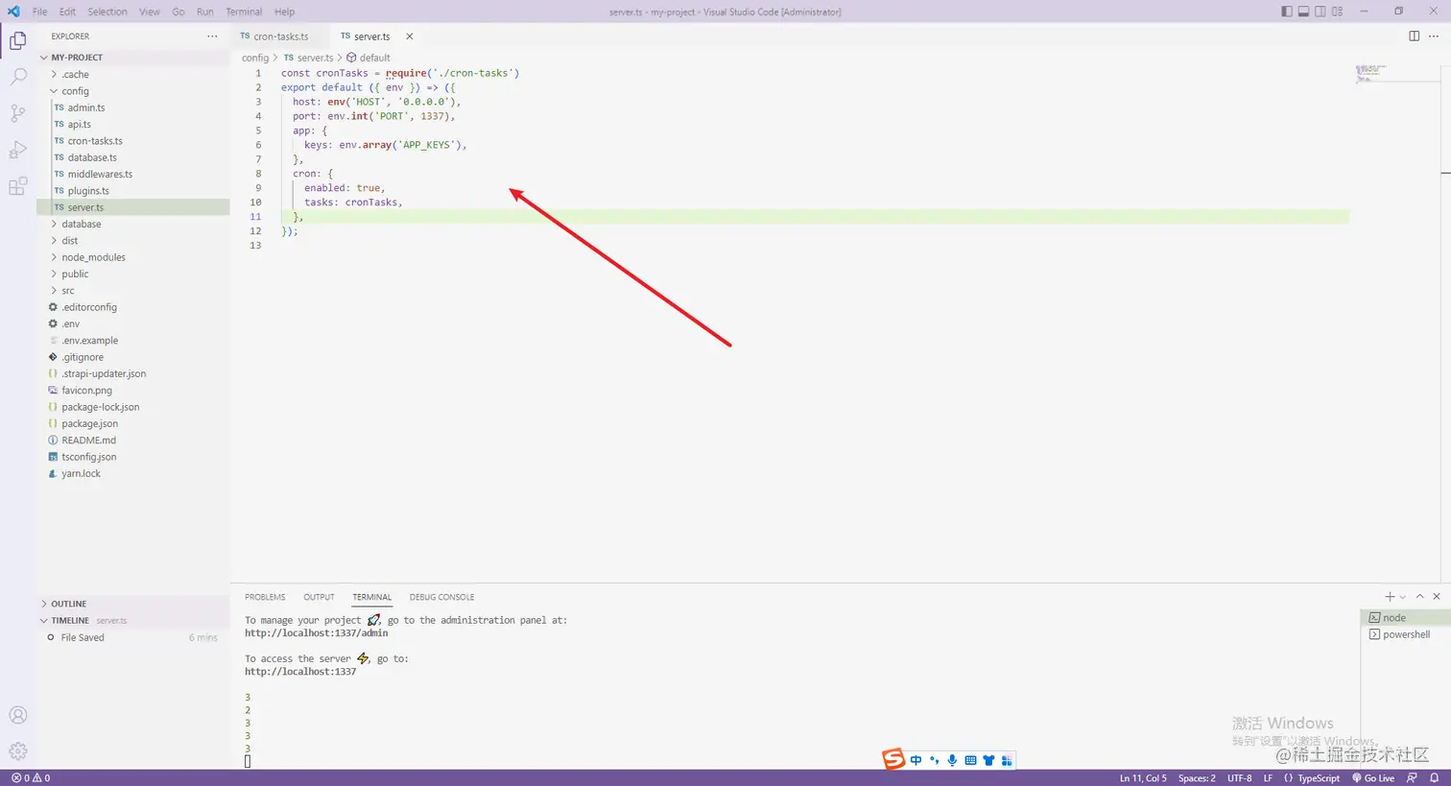Open the File menu

tap(39, 12)
